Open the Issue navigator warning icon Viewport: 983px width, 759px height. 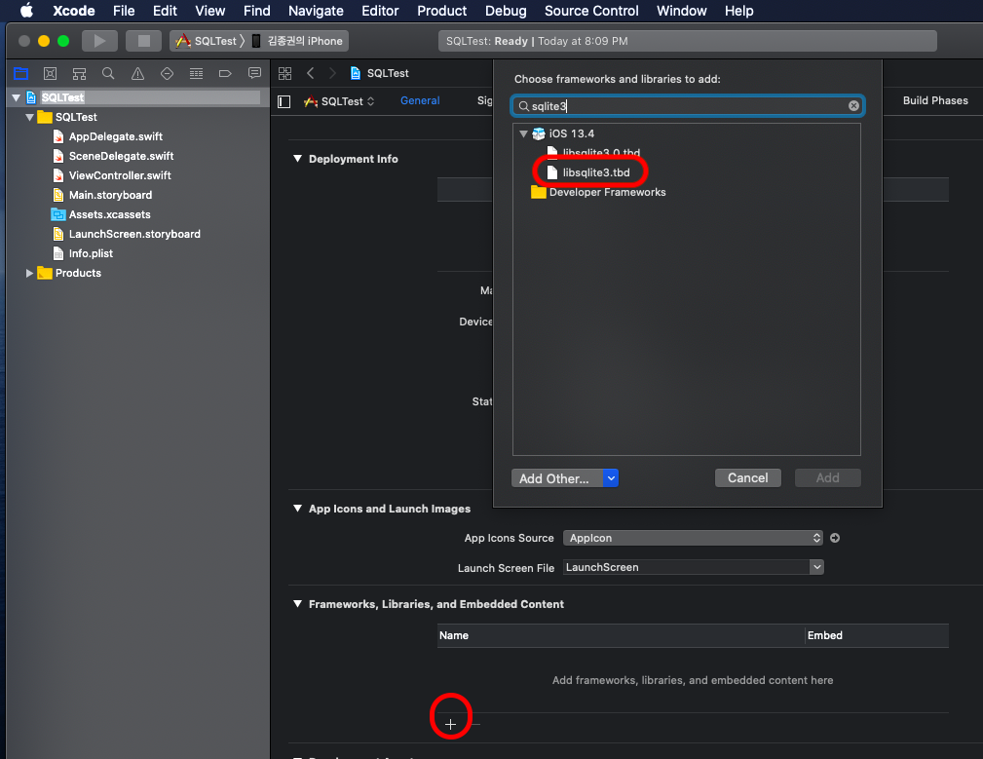tap(137, 73)
